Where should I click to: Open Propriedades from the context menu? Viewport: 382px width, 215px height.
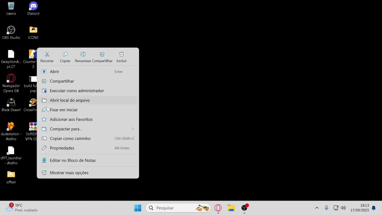pos(88,148)
